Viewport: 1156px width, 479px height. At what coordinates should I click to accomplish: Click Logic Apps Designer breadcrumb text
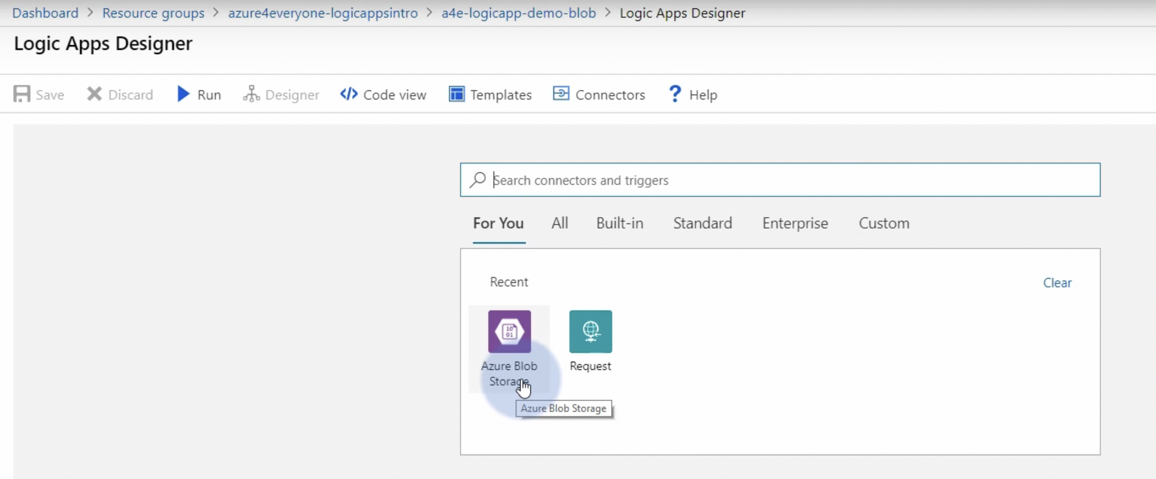[x=682, y=13]
